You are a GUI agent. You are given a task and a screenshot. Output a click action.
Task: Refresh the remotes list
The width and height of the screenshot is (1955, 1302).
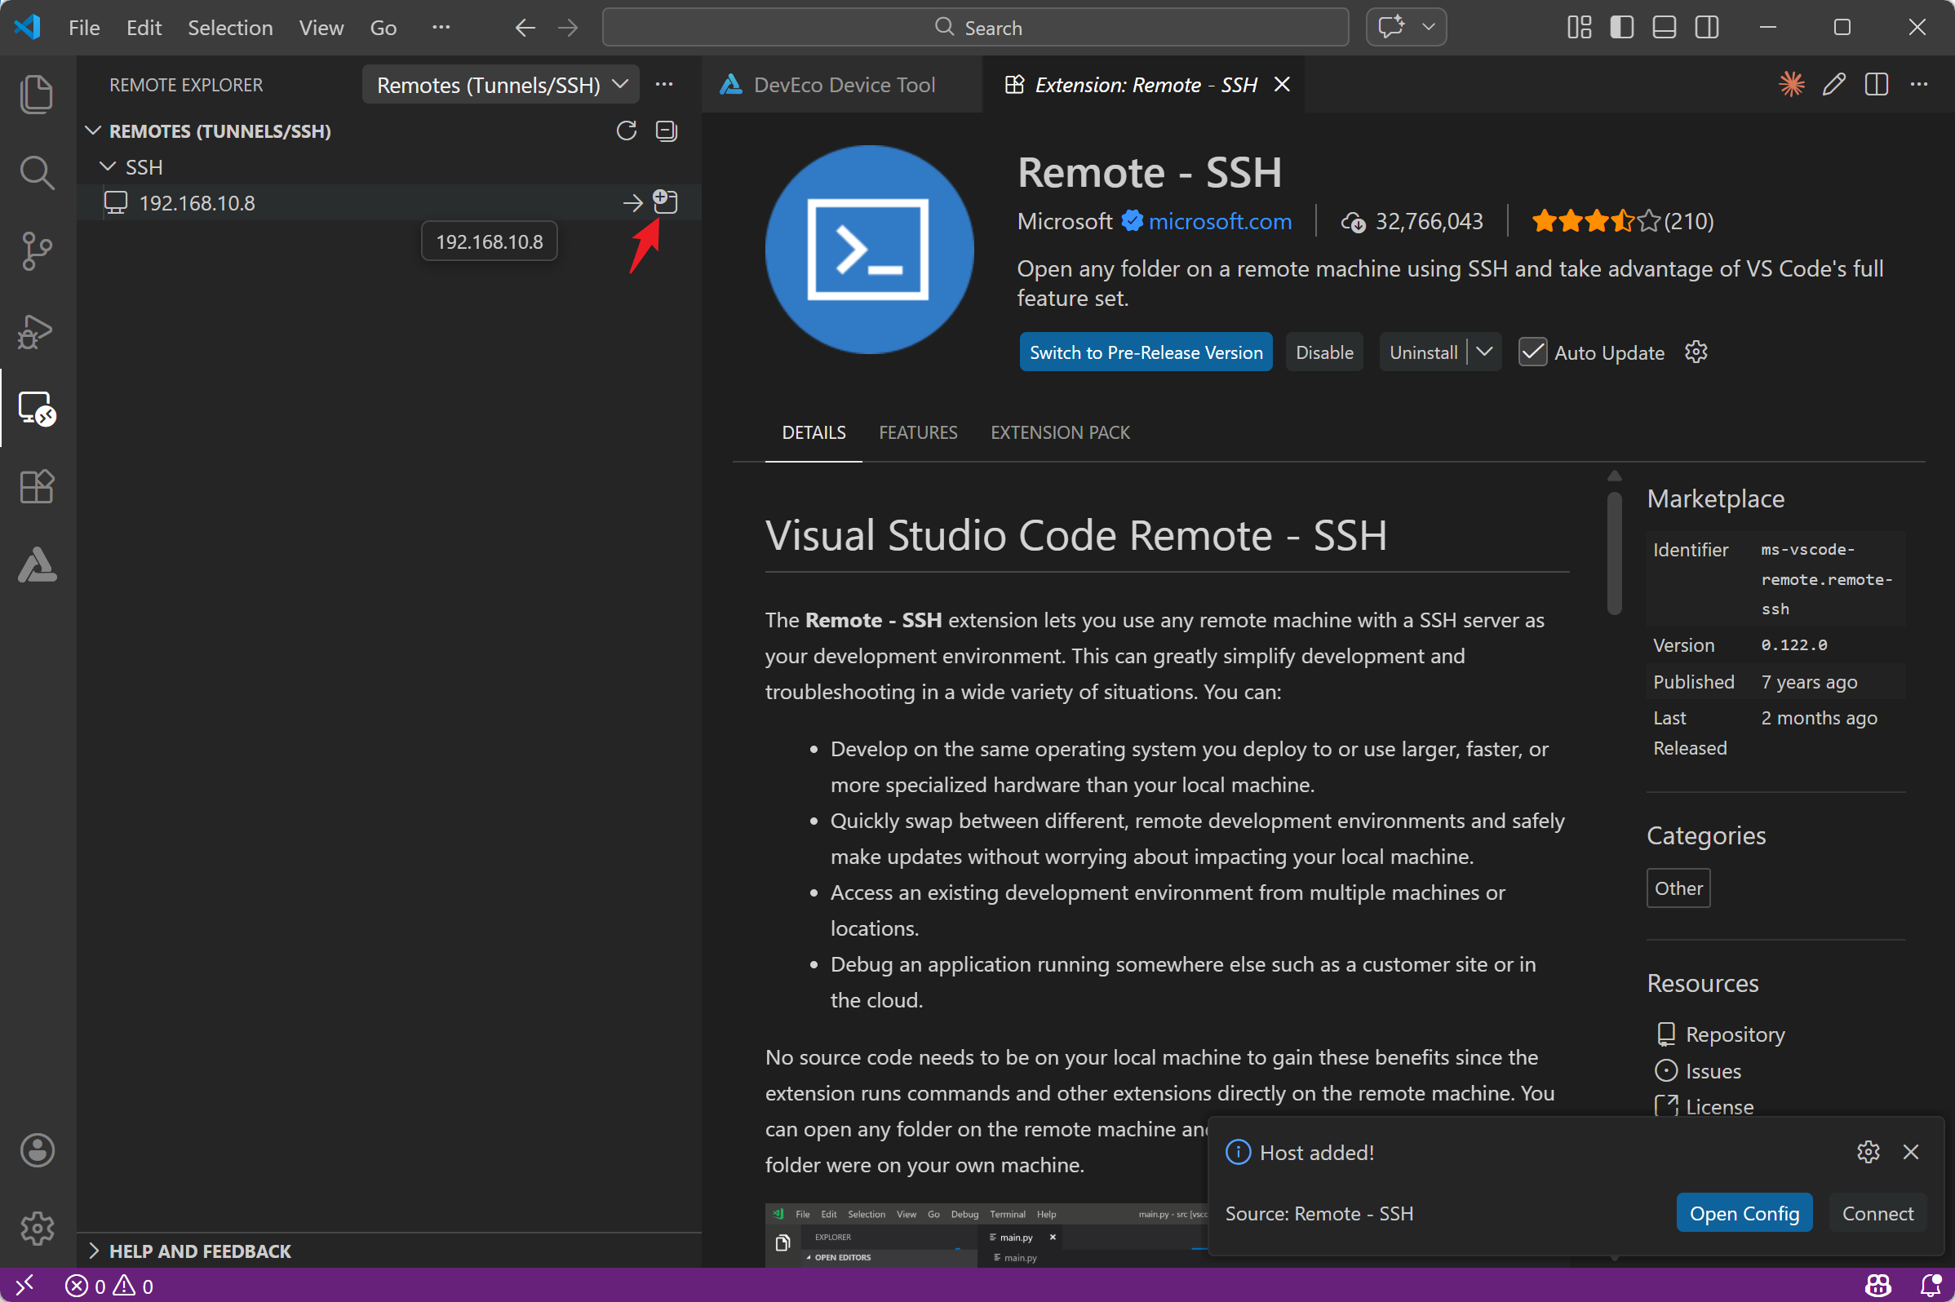coord(626,131)
